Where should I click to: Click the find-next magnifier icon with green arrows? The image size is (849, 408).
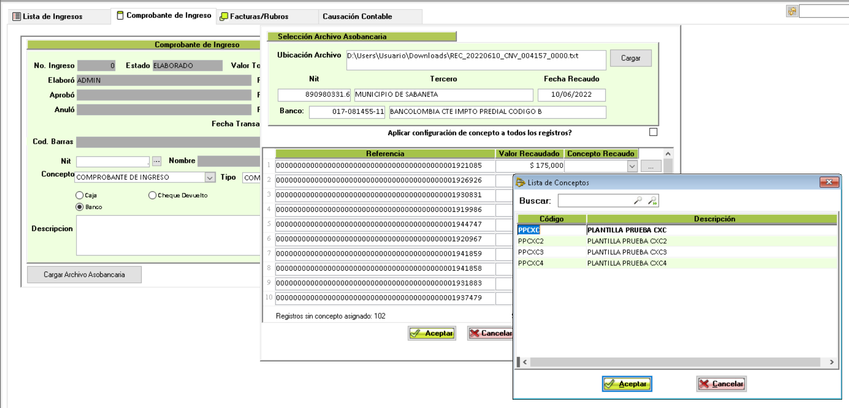(x=652, y=201)
